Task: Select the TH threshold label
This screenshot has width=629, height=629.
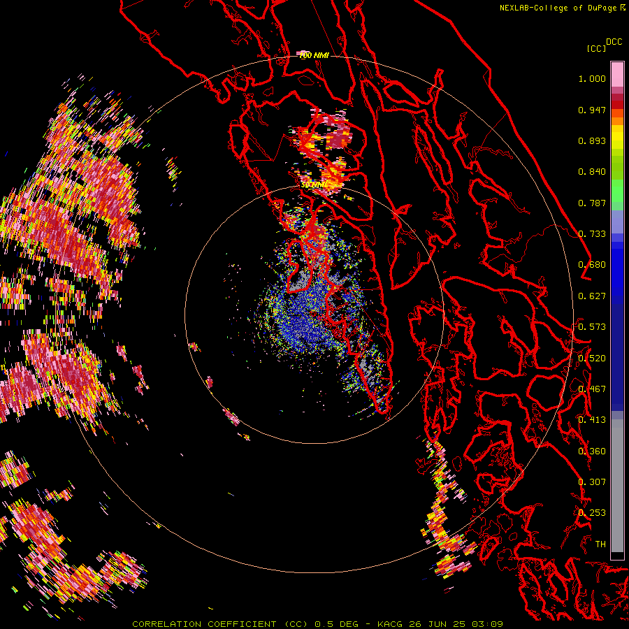Action: [x=600, y=544]
